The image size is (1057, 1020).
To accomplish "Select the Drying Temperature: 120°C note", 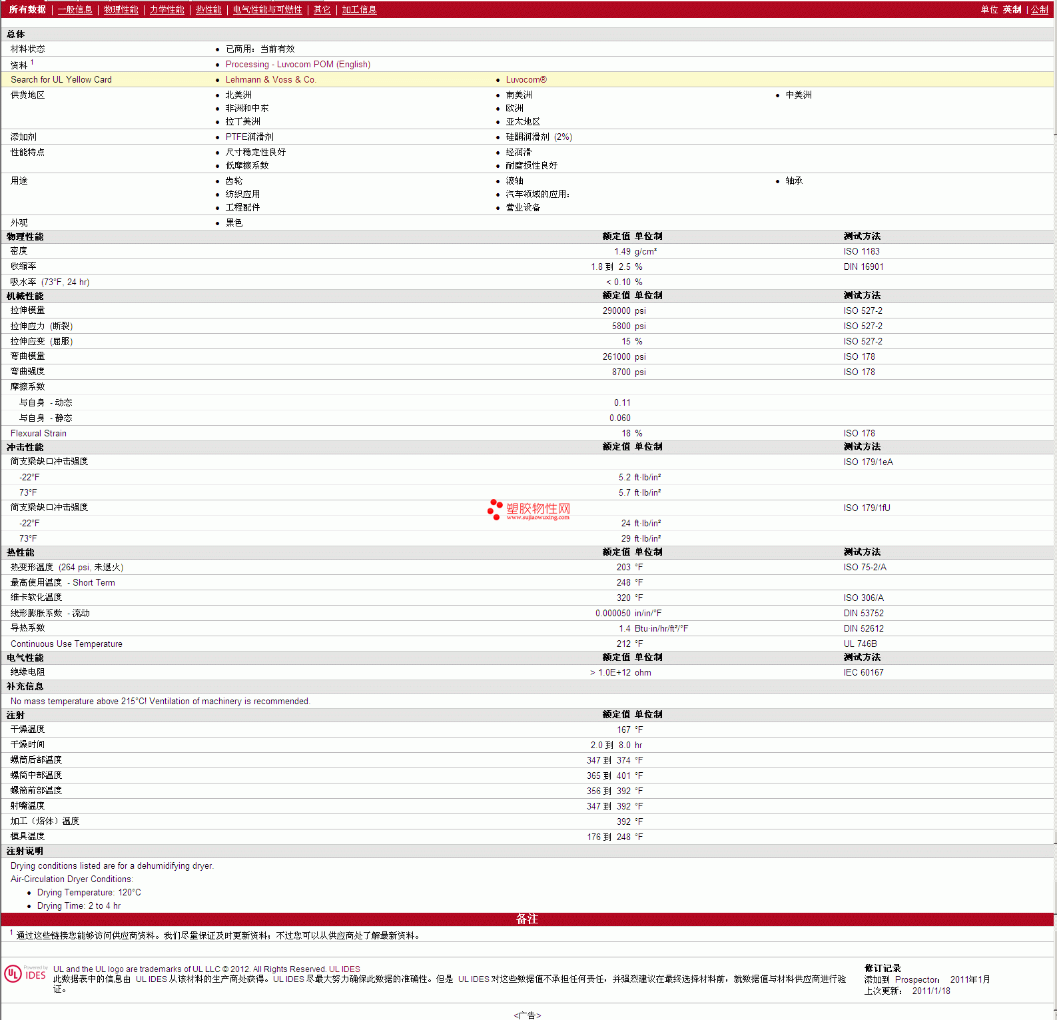I will point(89,893).
